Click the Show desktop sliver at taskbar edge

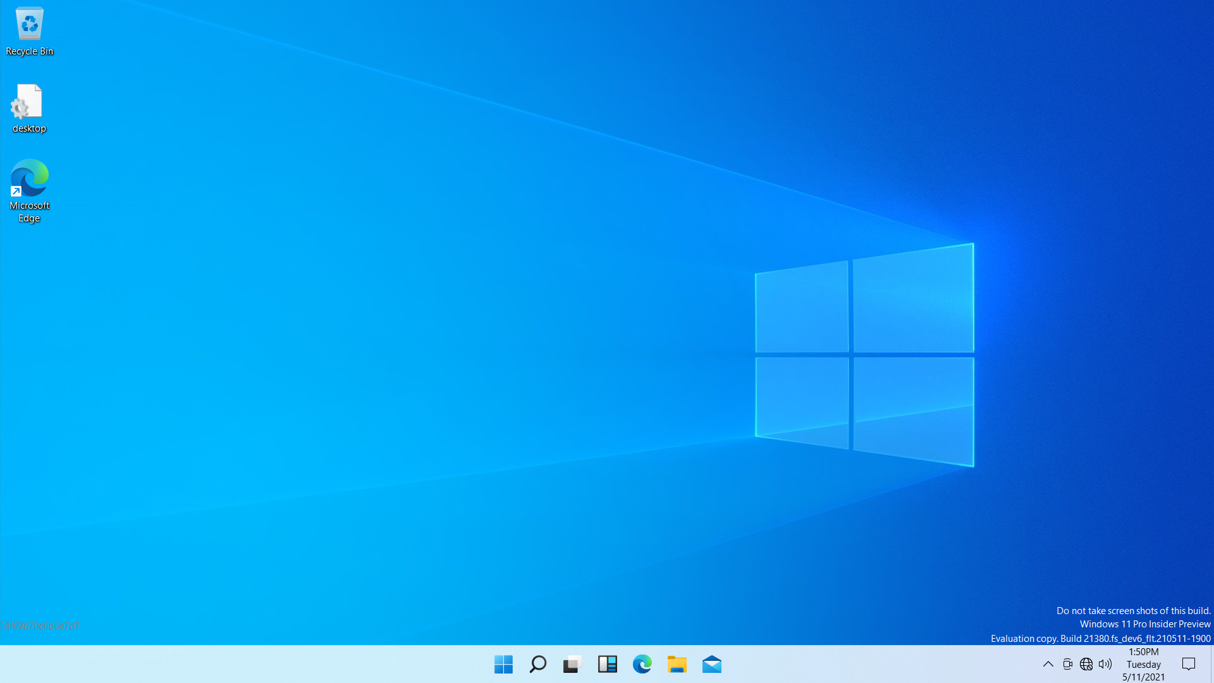tap(1211, 664)
